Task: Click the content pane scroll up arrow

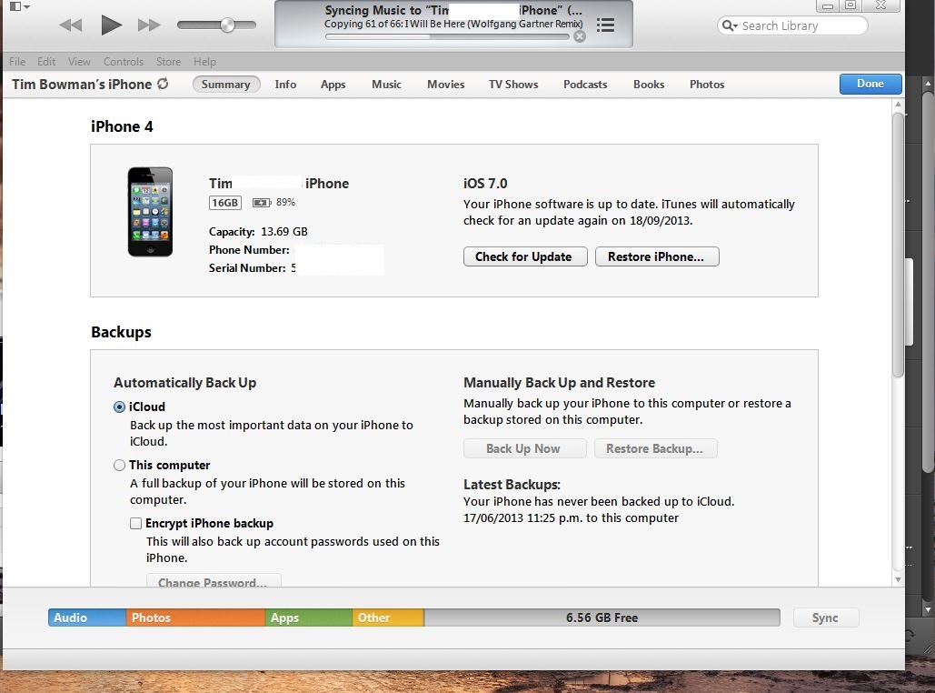Action: click(x=898, y=105)
